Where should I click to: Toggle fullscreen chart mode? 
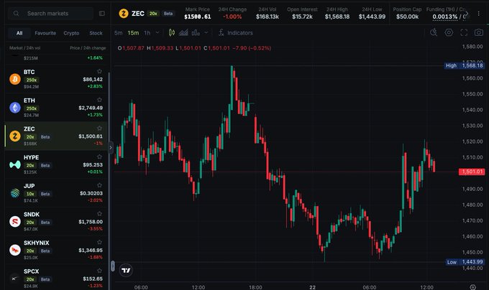tap(464, 32)
